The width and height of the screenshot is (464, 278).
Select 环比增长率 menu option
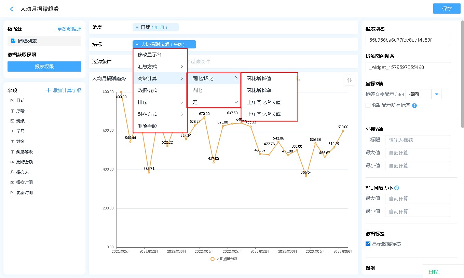coord(259,90)
